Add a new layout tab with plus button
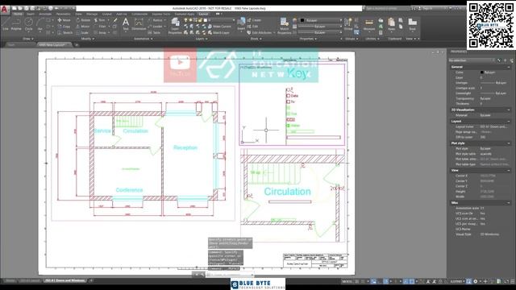The height and width of the screenshot is (290, 516). pyautogui.click(x=91, y=281)
